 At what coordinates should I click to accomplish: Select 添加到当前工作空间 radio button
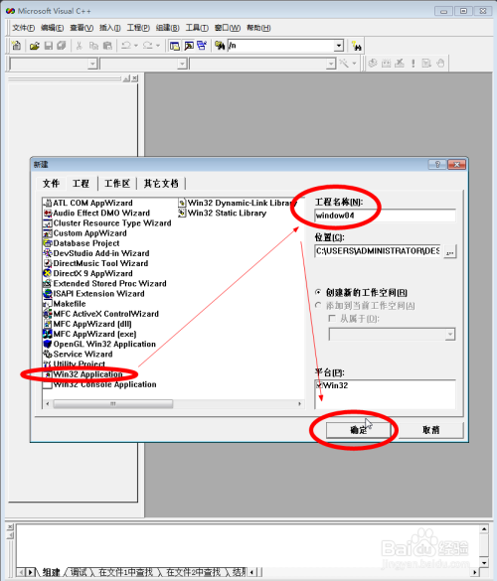click(x=318, y=305)
